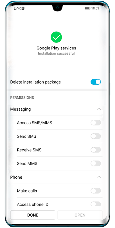
Task: Enable the Send SMS permission
Action: click(x=96, y=136)
